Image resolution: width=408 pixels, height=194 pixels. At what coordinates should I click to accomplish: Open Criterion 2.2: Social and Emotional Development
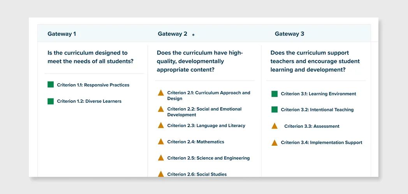[x=204, y=112]
